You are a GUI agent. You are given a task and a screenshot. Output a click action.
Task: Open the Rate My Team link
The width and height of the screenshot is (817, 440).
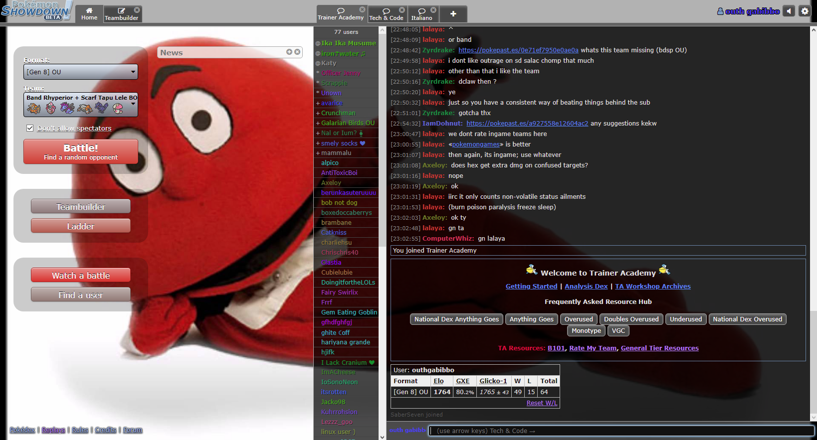point(593,348)
